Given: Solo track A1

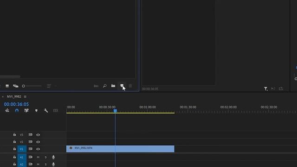Looking at the screenshot, I should 45,157.
